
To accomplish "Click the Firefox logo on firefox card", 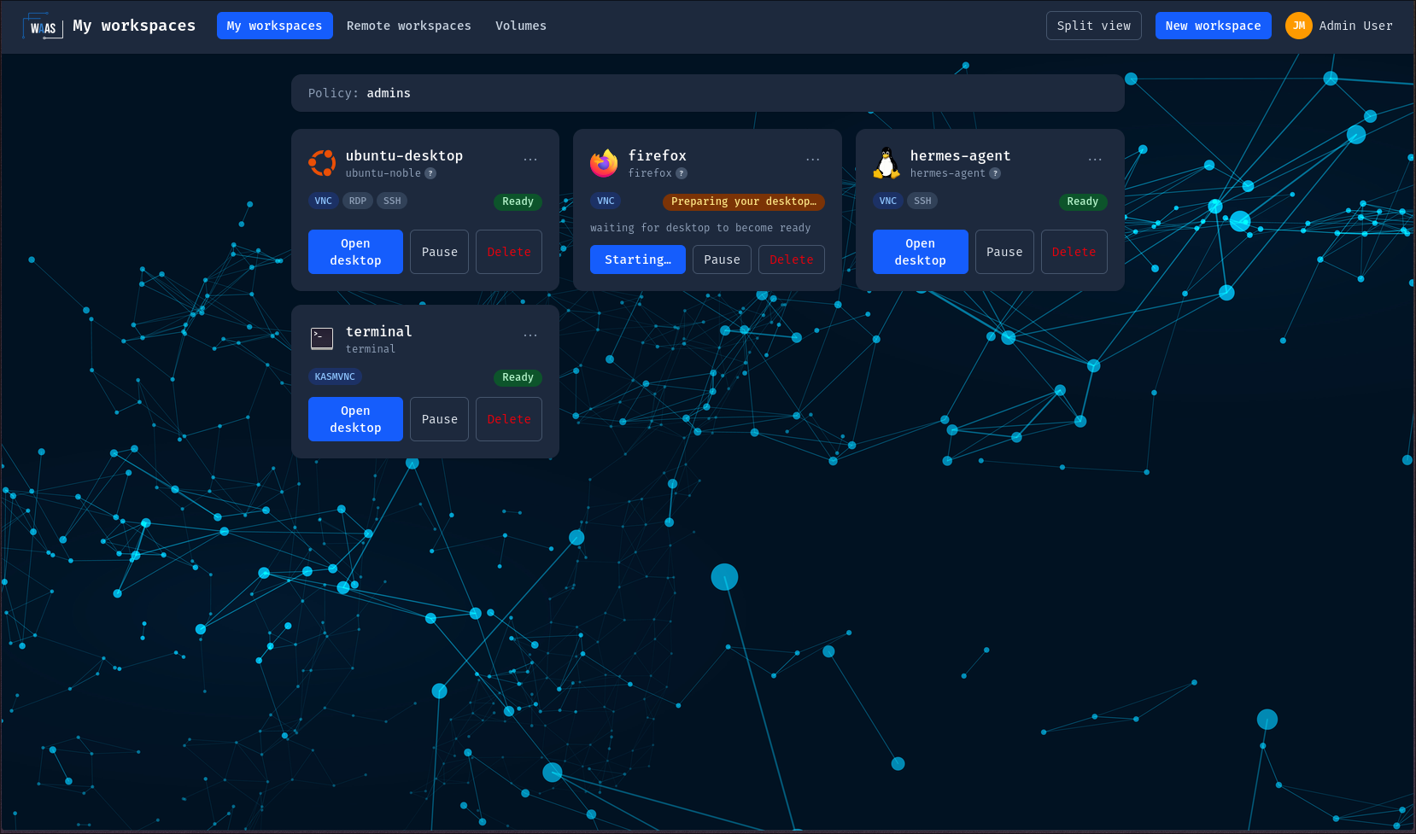I will click(604, 163).
